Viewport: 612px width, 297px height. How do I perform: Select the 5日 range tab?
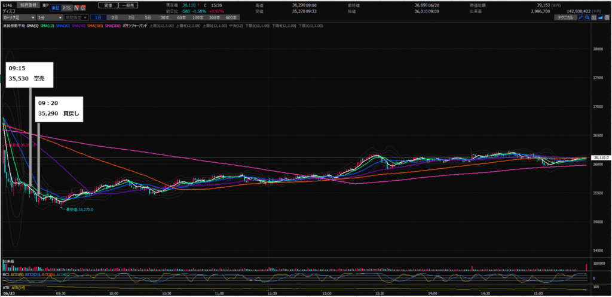[x=148, y=17]
